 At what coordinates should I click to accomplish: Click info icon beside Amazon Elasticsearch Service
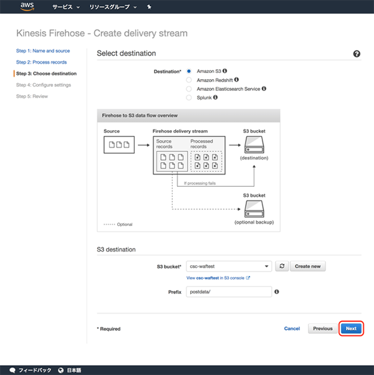[x=264, y=88]
